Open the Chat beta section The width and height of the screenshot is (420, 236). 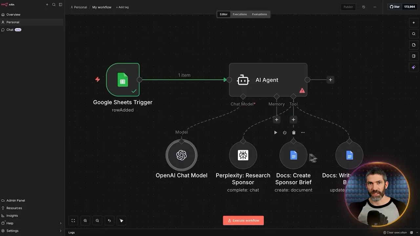32,29
